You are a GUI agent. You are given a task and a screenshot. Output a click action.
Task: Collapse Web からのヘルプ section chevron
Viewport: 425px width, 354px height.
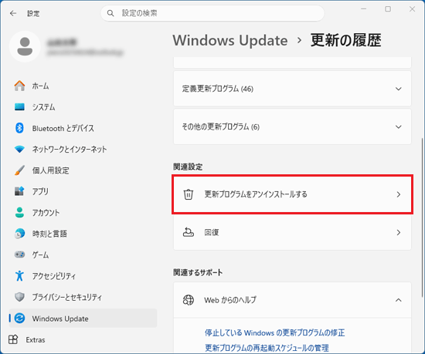[x=398, y=300]
